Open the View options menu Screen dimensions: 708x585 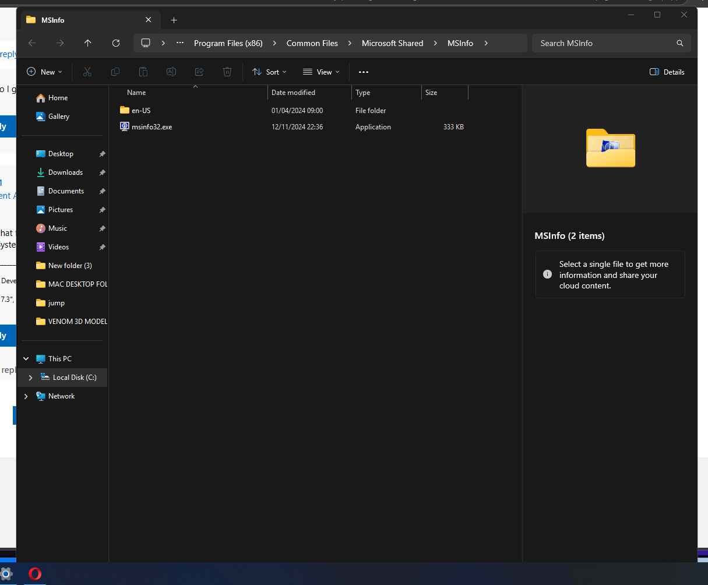[321, 72]
